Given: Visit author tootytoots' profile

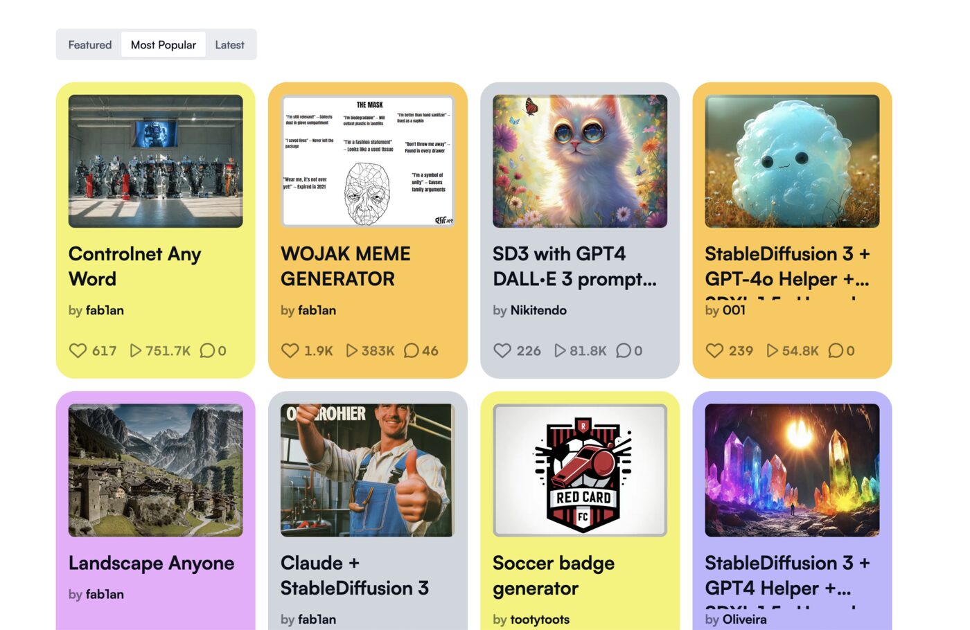Looking at the screenshot, I should click(x=540, y=620).
